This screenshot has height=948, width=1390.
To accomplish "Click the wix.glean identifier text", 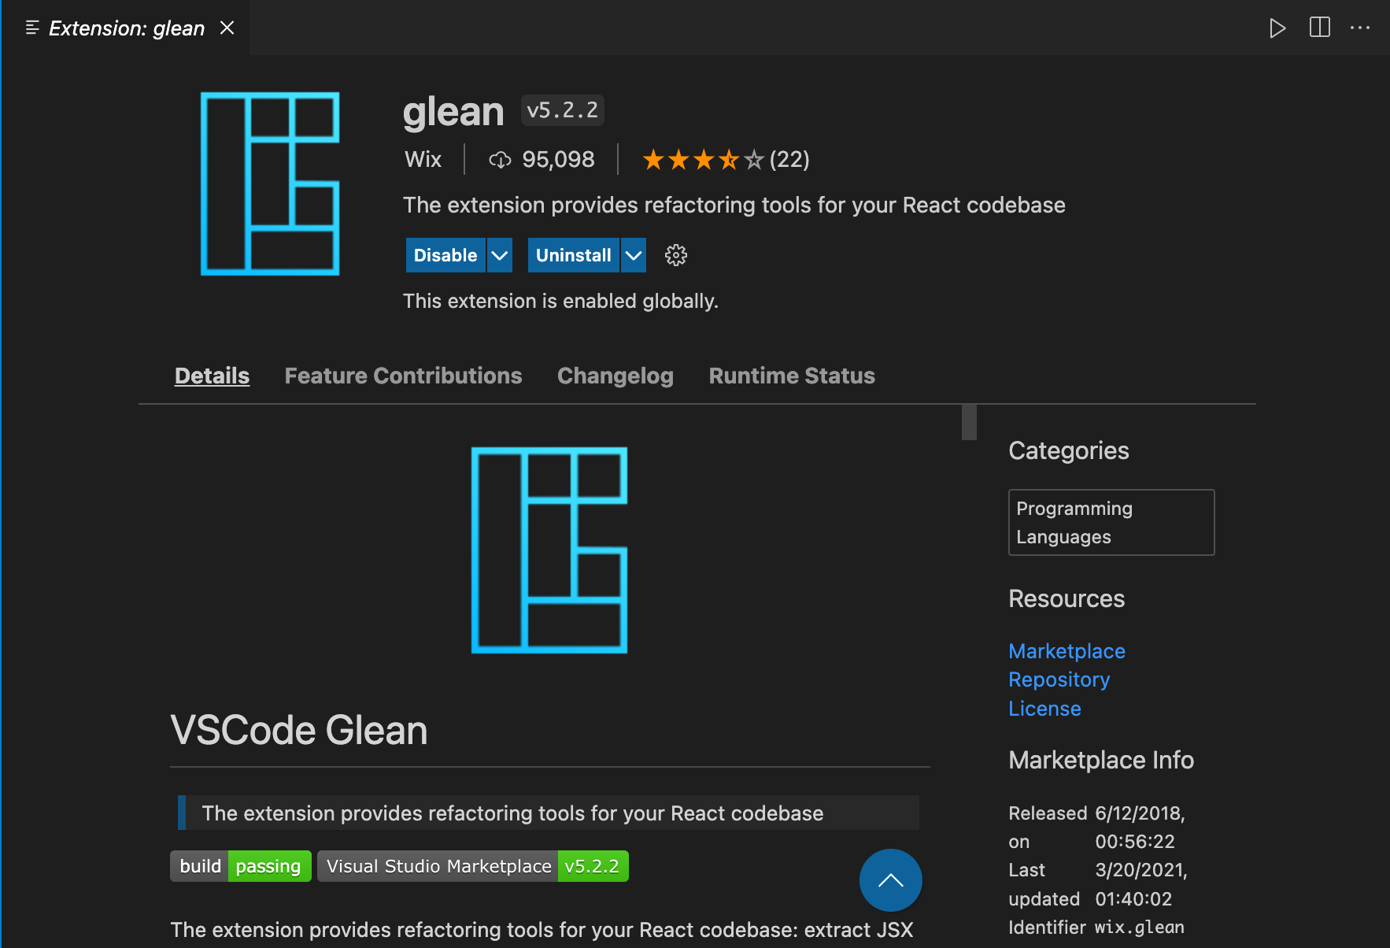I will pyautogui.click(x=1140, y=928).
